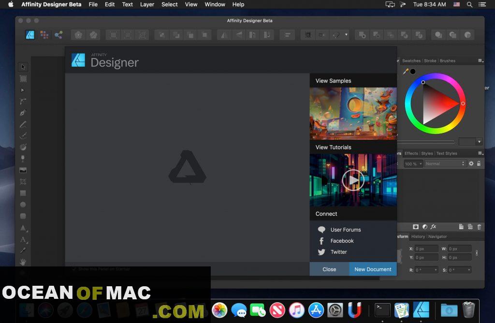This screenshot has height=323, width=495.
Task: Click Add Layer page icon
Action: (x=461, y=227)
